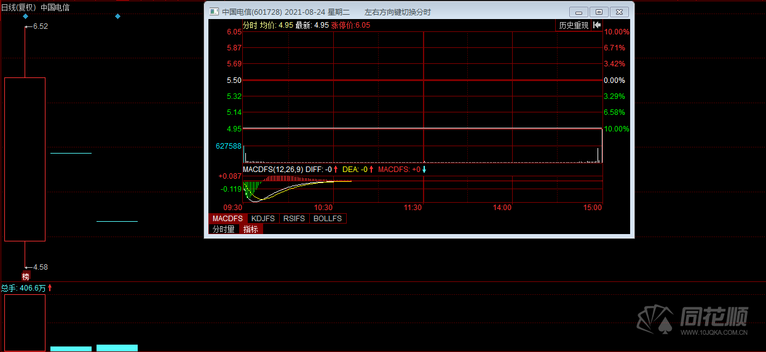Click the jump-to-start arrow icon beside 历史重现
This screenshot has width=766, height=352.
click(x=597, y=25)
